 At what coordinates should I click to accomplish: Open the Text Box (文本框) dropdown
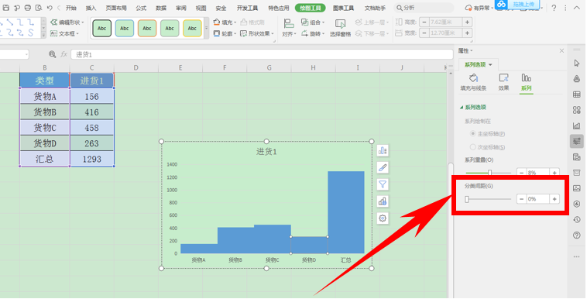(65, 34)
